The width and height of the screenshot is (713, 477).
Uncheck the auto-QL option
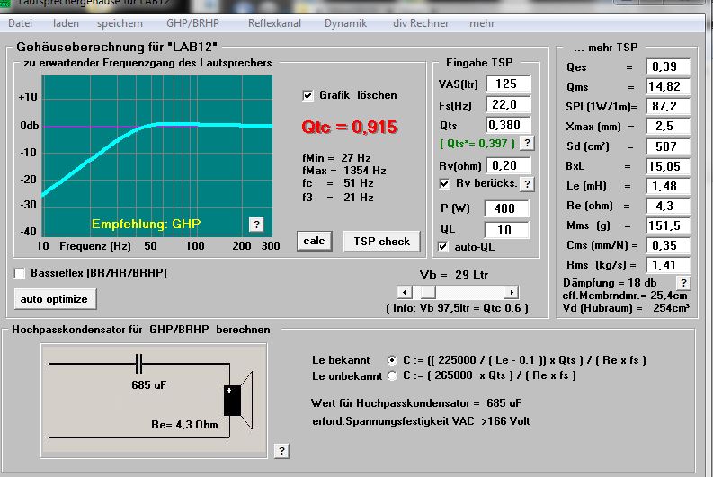point(443,246)
